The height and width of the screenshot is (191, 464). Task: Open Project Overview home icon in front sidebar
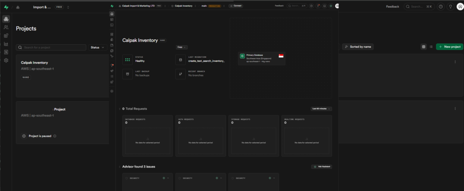click(112, 14)
